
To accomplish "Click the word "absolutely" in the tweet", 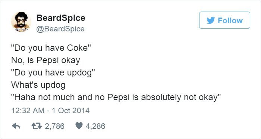I will click(161, 98).
